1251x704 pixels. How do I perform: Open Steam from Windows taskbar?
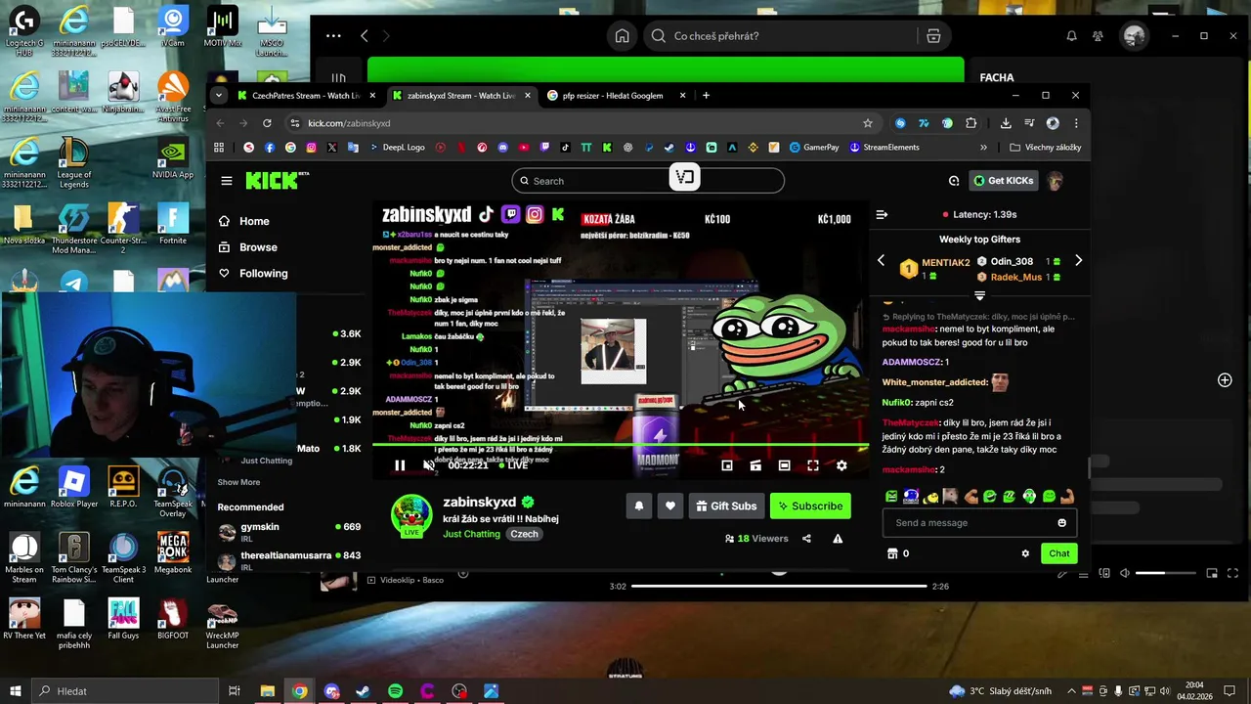pyautogui.click(x=363, y=691)
